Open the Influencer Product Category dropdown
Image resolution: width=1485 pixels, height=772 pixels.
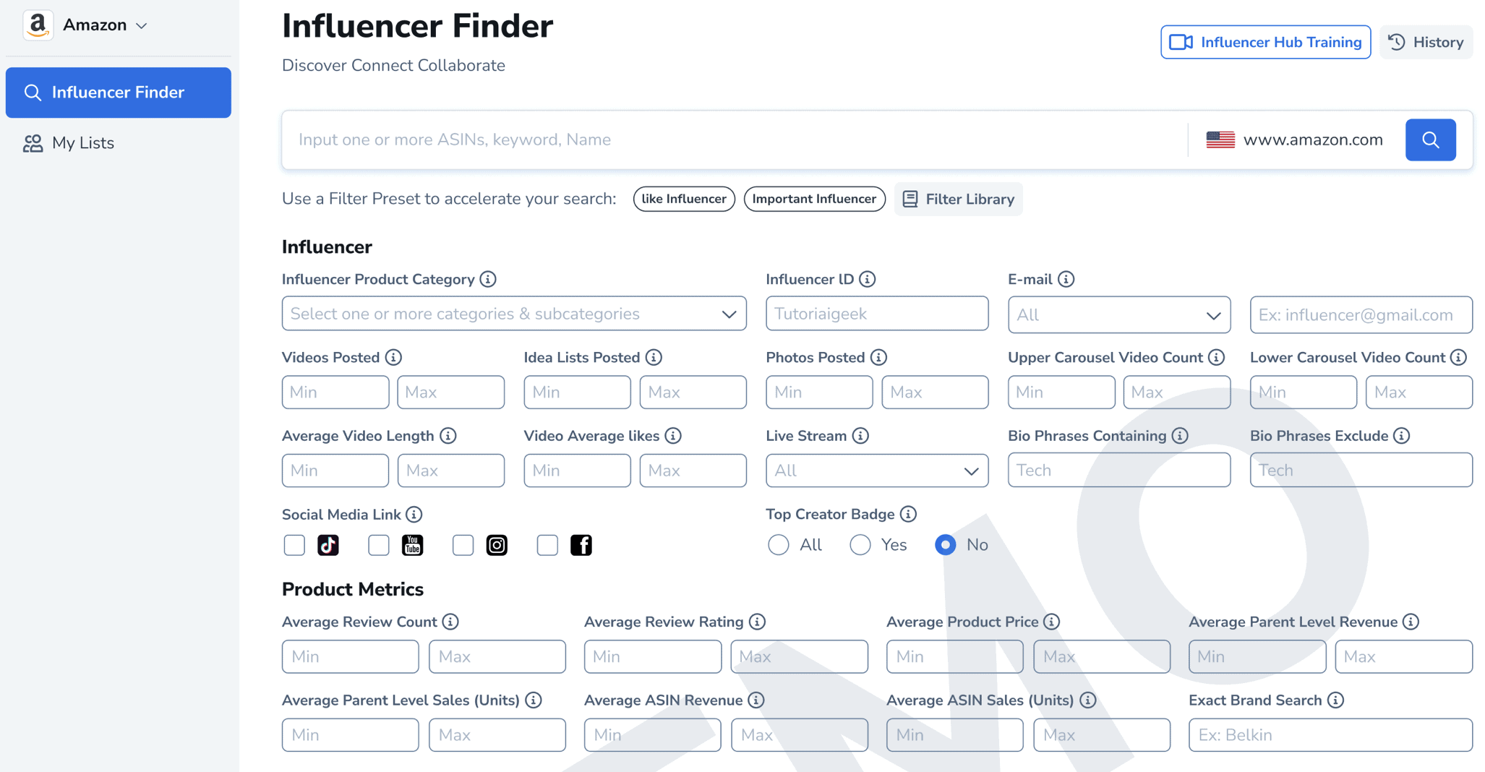(x=514, y=314)
